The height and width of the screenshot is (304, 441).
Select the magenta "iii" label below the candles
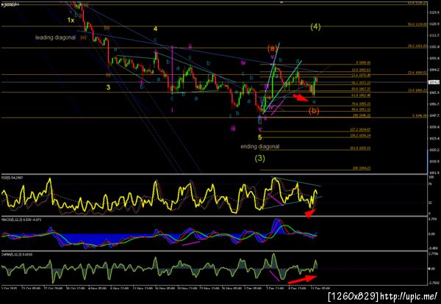(x=233, y=129)
